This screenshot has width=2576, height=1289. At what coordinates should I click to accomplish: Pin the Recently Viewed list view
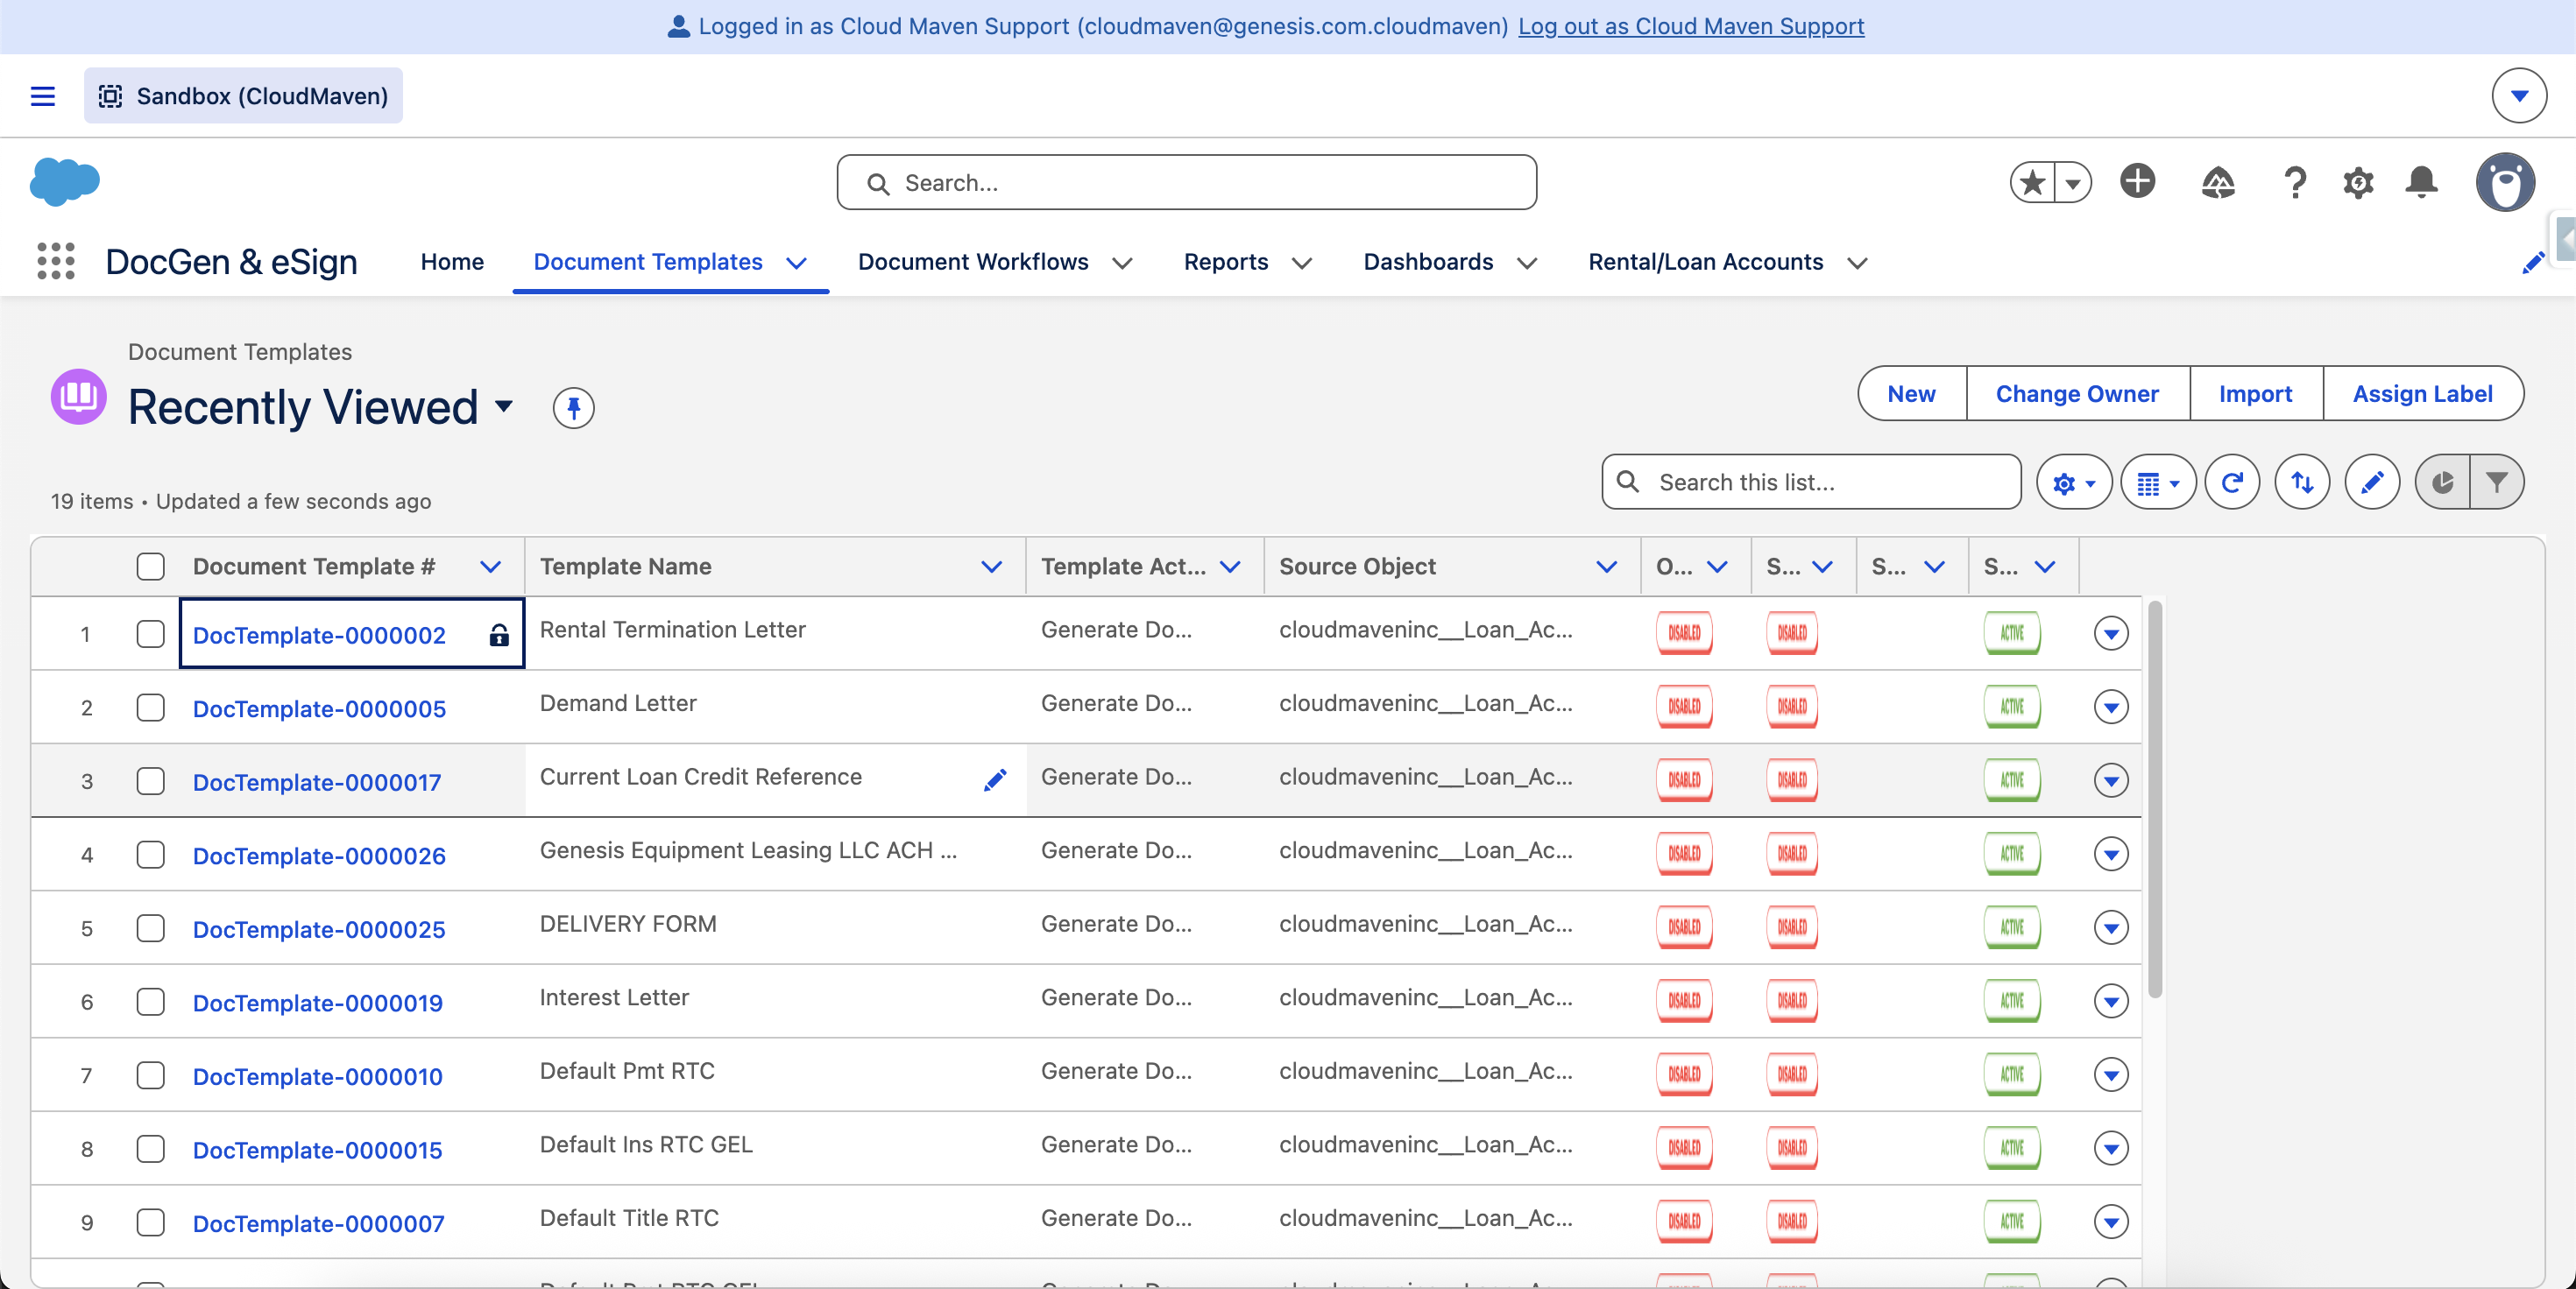coord(574,408)
